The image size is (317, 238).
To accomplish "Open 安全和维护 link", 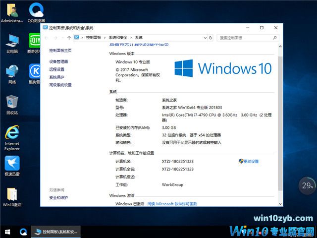I will [58, 197].
